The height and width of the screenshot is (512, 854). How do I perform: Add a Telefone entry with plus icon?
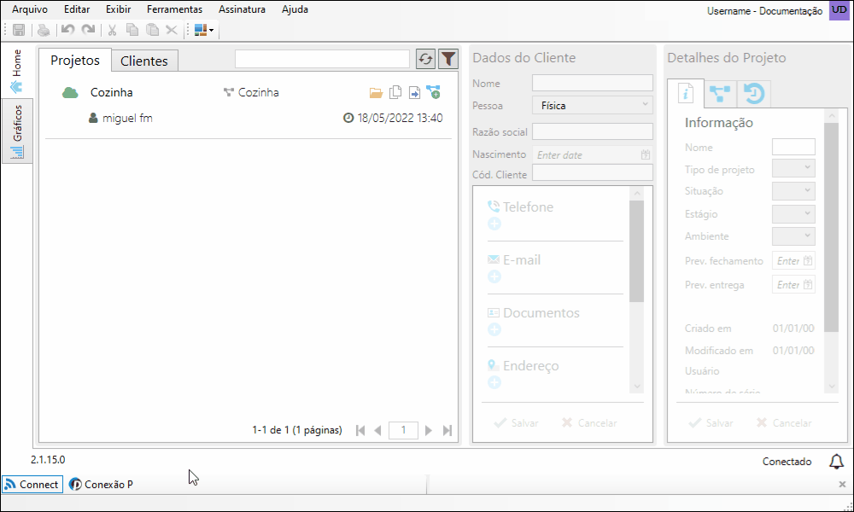point(494,224)
